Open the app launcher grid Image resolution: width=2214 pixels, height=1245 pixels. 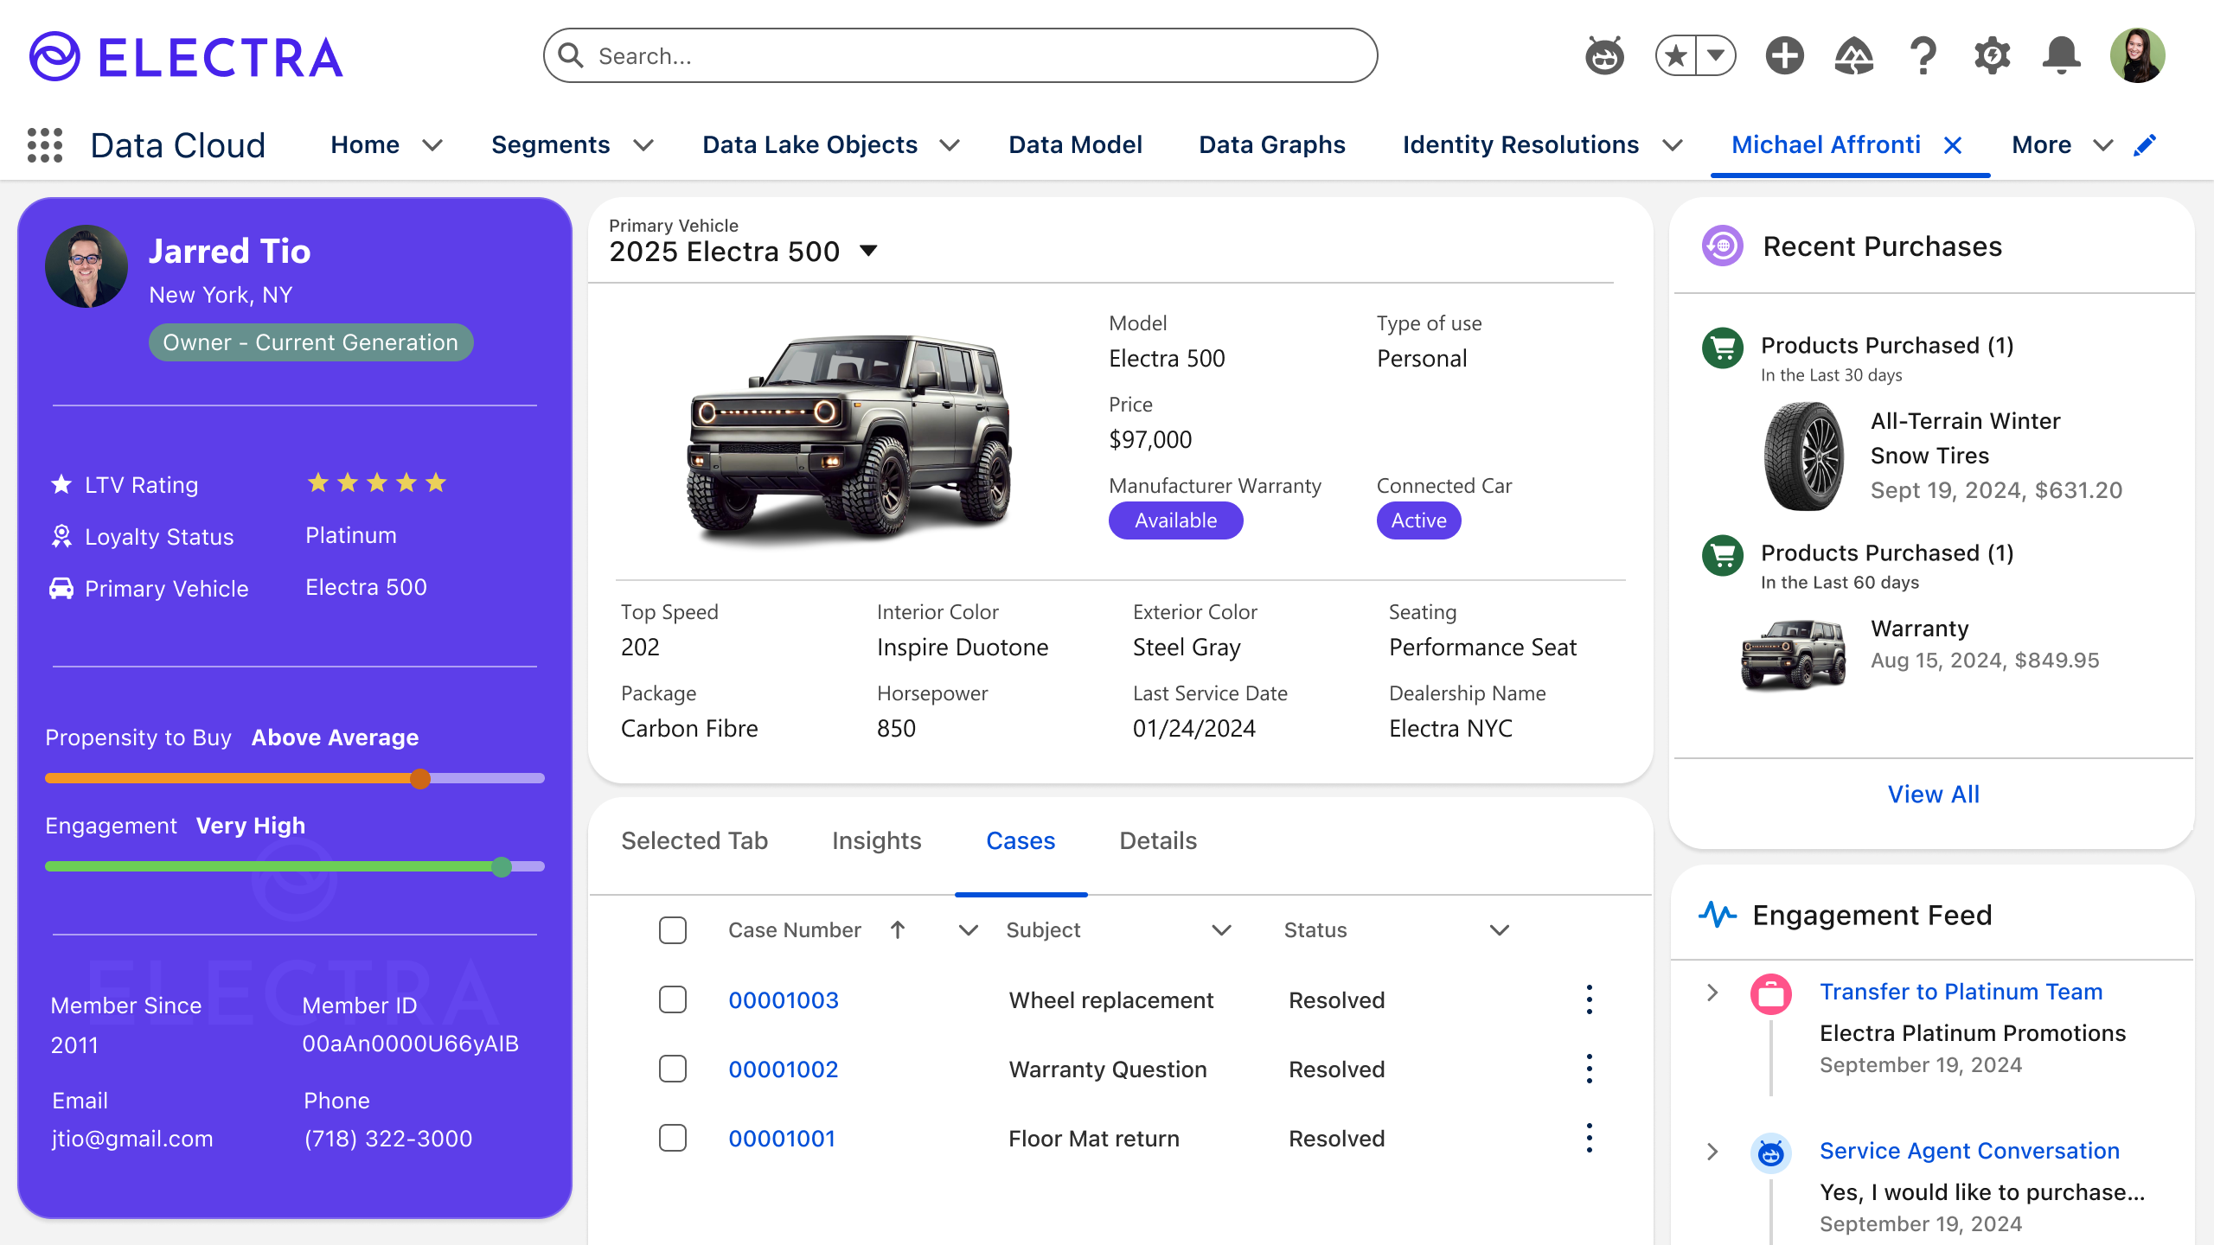(x=45, y=145)
